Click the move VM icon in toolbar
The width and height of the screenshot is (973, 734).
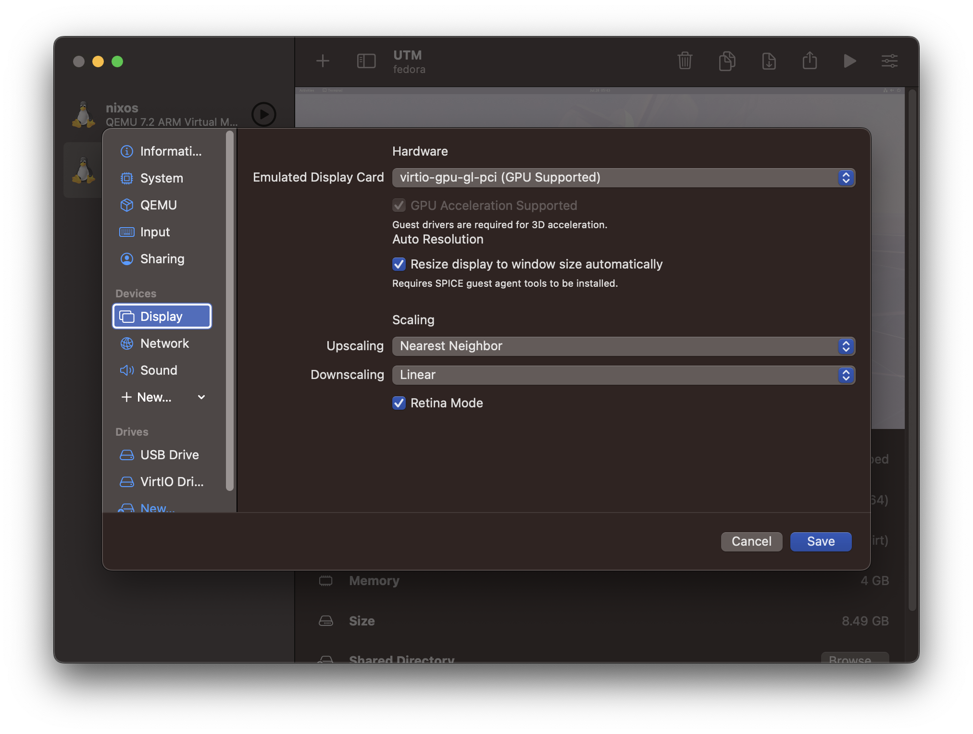[x=769, y=61]
